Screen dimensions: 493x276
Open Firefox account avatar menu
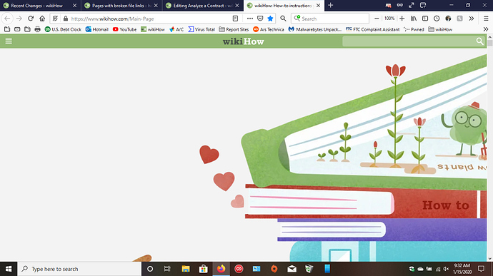(x=448, y=19)
